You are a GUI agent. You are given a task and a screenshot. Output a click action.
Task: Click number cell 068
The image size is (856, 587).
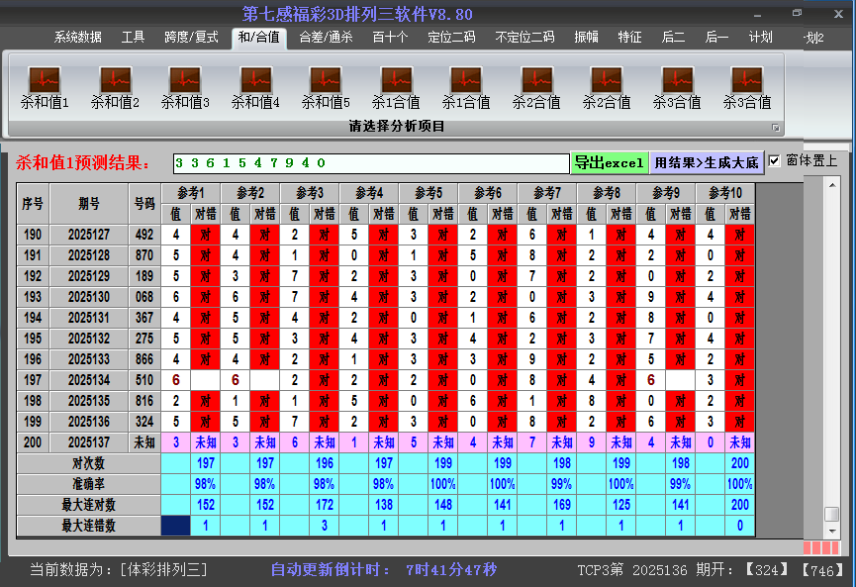click(144, 297)
